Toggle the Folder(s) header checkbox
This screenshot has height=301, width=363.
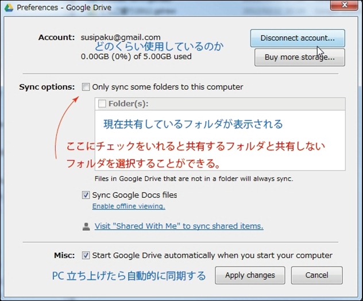[x=102, y=103]
